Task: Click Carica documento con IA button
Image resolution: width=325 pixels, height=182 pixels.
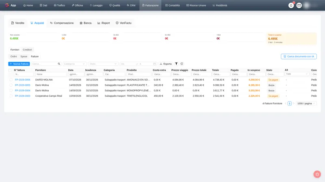Action: tap(299, 56)
